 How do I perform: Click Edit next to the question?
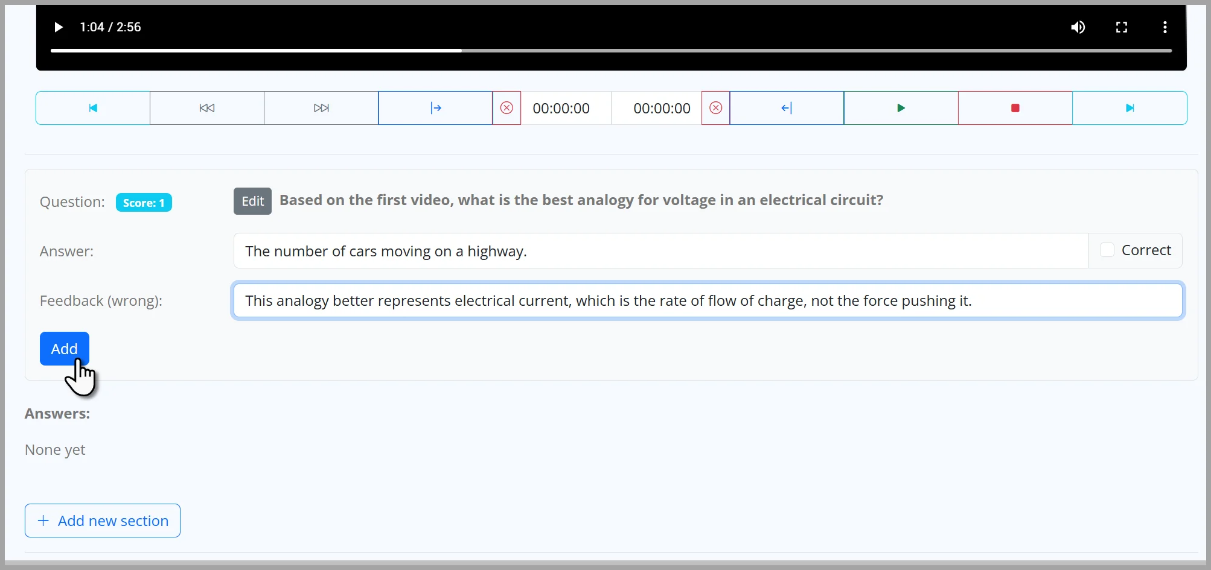pyautogui.click(x=252, y=201)
